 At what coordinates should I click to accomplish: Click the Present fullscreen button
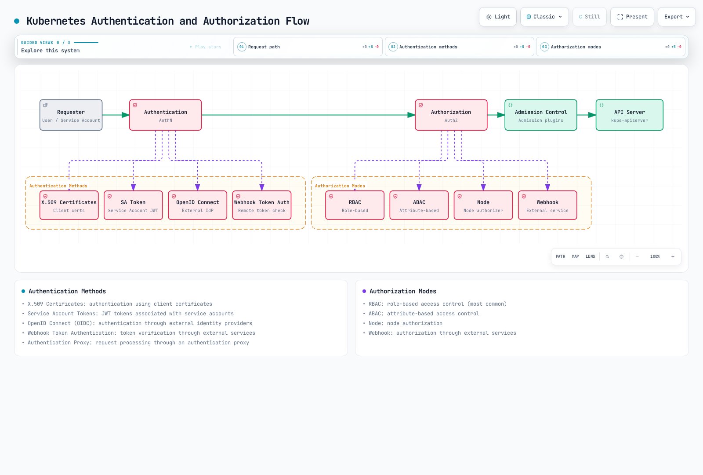click(x=632, y=17)
